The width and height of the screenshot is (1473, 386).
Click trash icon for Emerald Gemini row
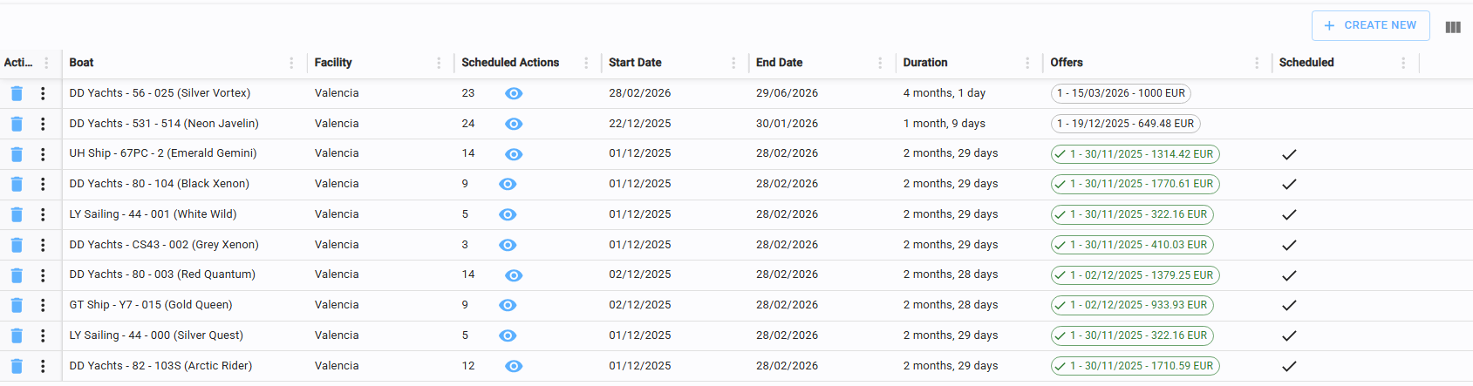point(17,154)
